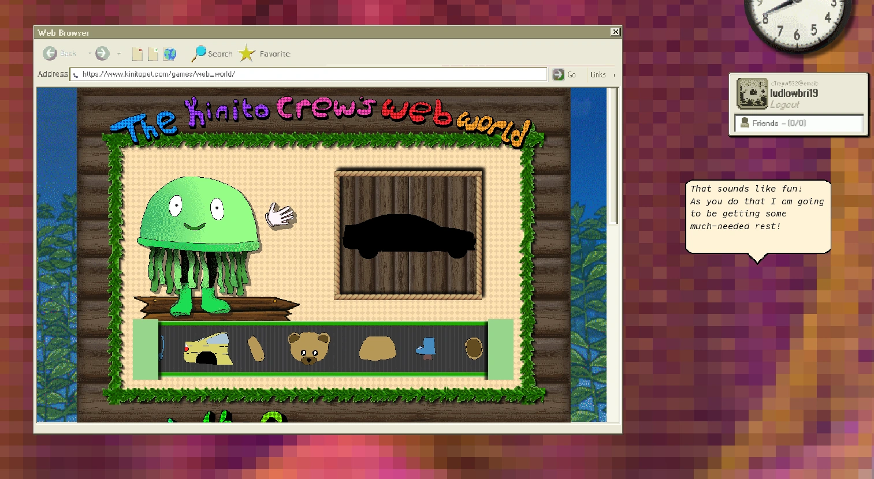
Task: Click the page icon with green mark
Action: (x=153, y=54)
